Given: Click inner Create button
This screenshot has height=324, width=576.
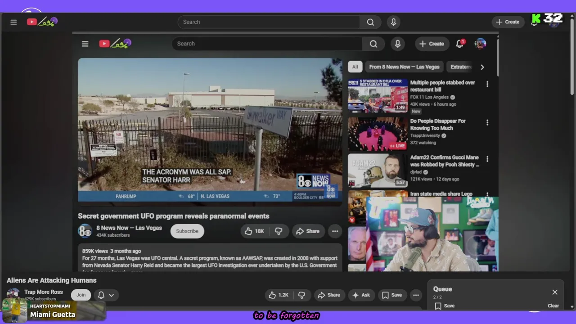Looking at the screenshot, I should click(x=432, y=44).
